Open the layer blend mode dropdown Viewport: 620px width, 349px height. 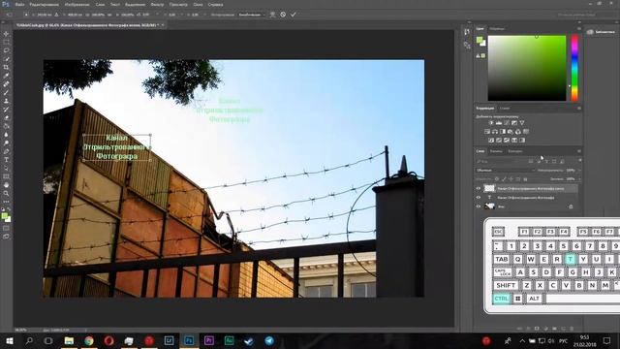[x=506, y=171]
